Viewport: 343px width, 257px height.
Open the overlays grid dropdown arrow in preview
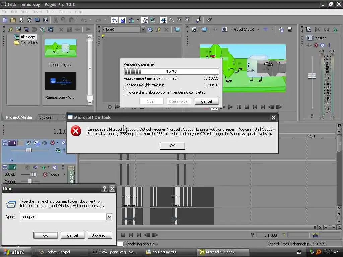pyautogui.click(x=272, y=29)
